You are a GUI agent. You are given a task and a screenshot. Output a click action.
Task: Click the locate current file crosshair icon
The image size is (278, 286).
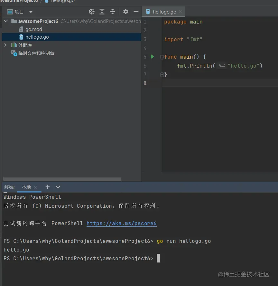tap(92, 12)
